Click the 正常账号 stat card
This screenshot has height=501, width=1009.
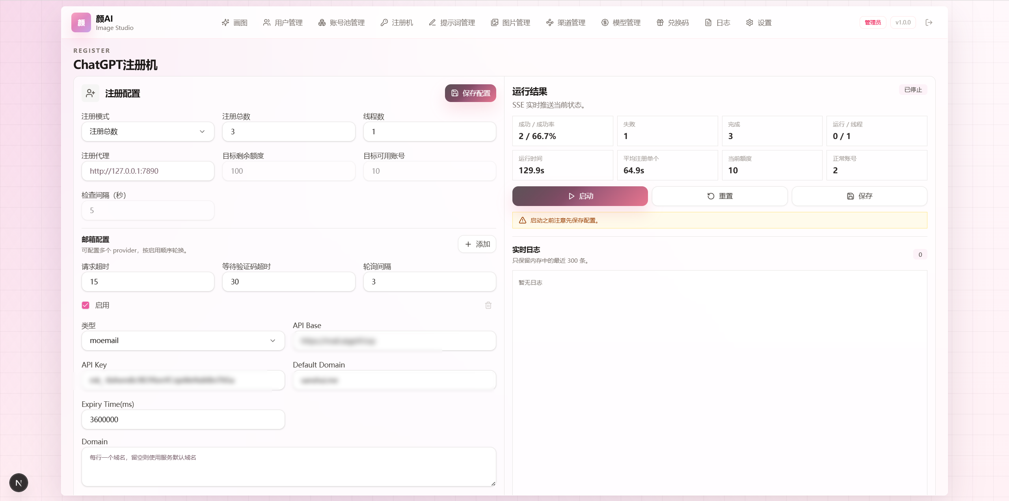[877, 165]
